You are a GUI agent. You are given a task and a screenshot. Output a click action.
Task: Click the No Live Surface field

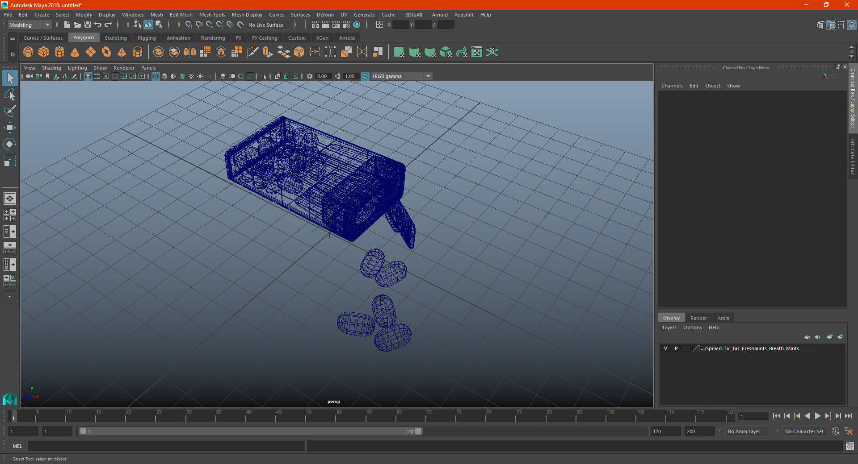[x=269, y=25]
